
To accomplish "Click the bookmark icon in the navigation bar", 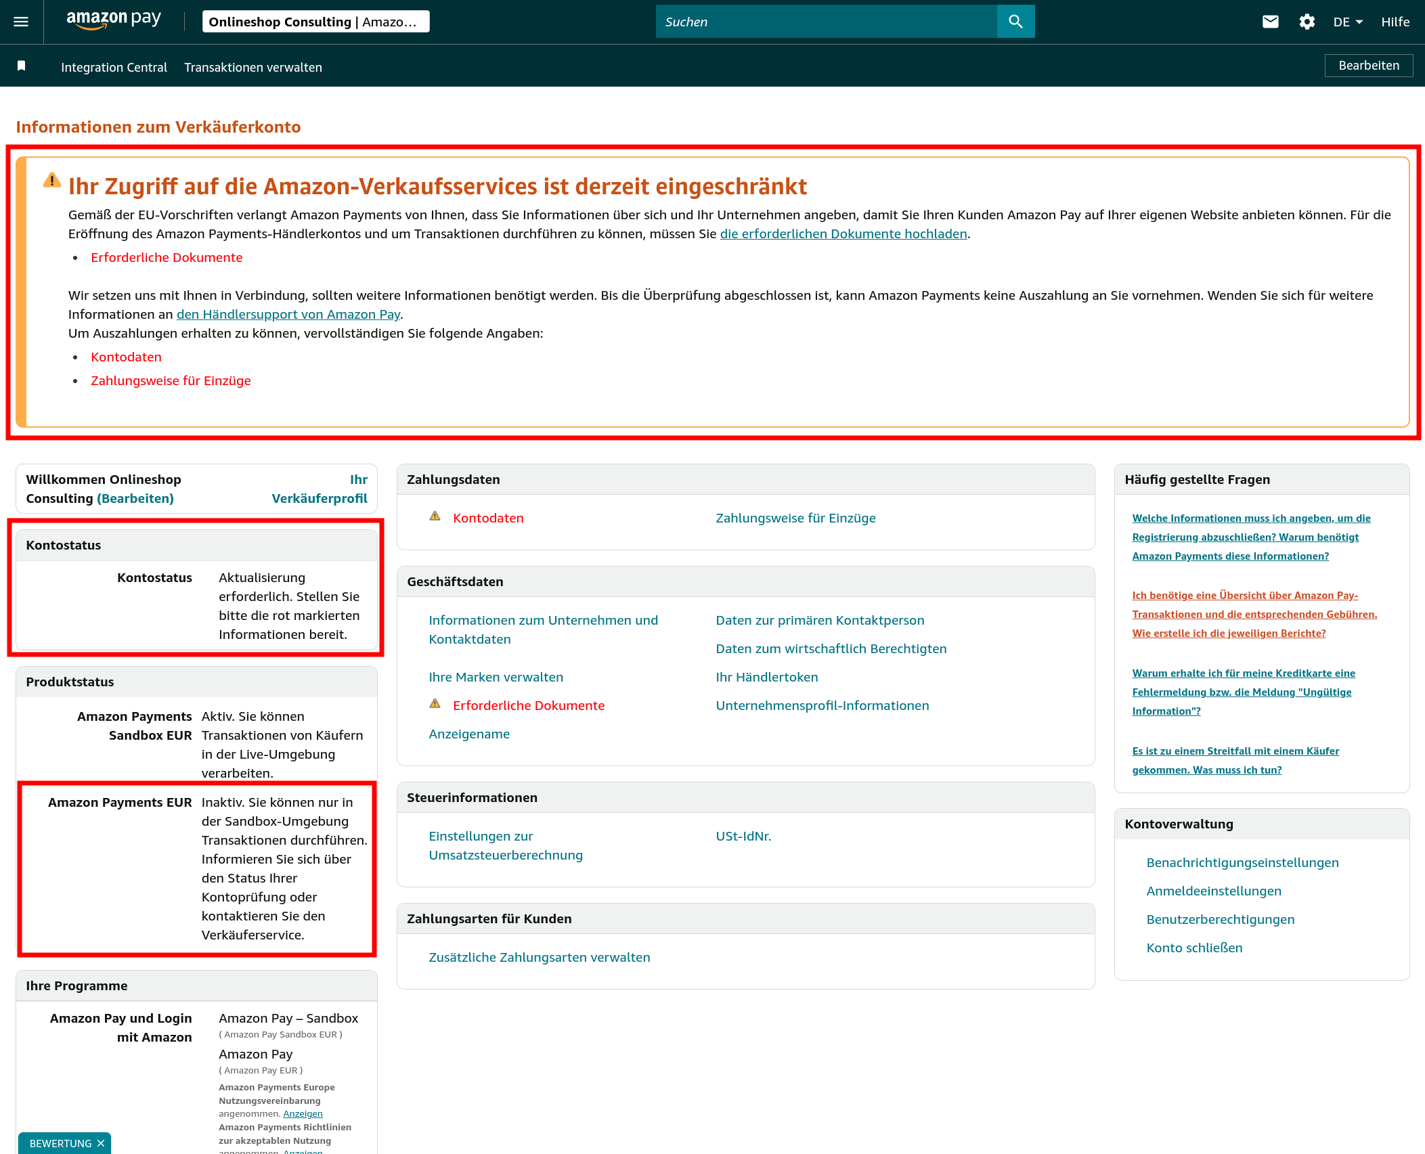I will pyautogui.click(x=22, y=66).
